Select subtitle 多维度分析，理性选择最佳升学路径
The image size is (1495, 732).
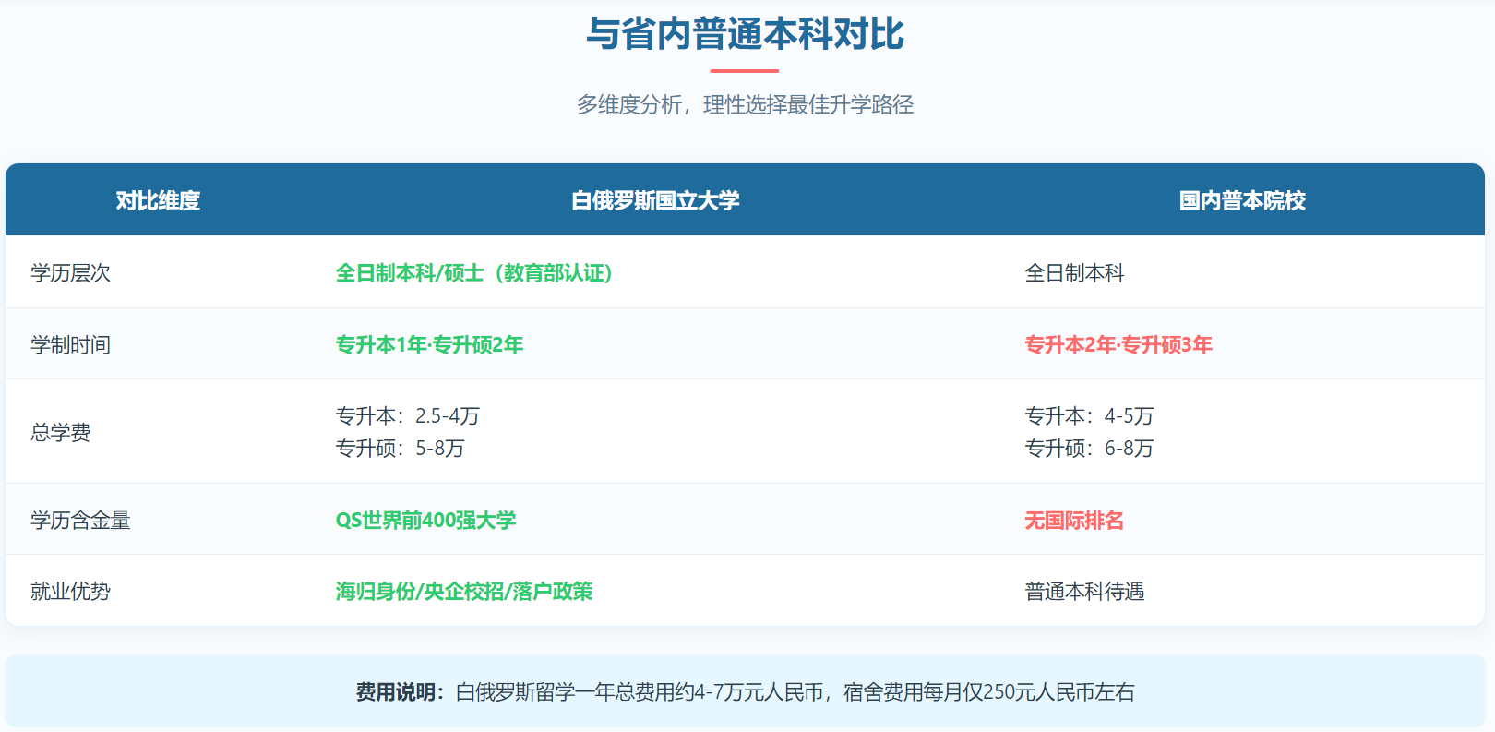pyautogui.click(x=746, y=104)
